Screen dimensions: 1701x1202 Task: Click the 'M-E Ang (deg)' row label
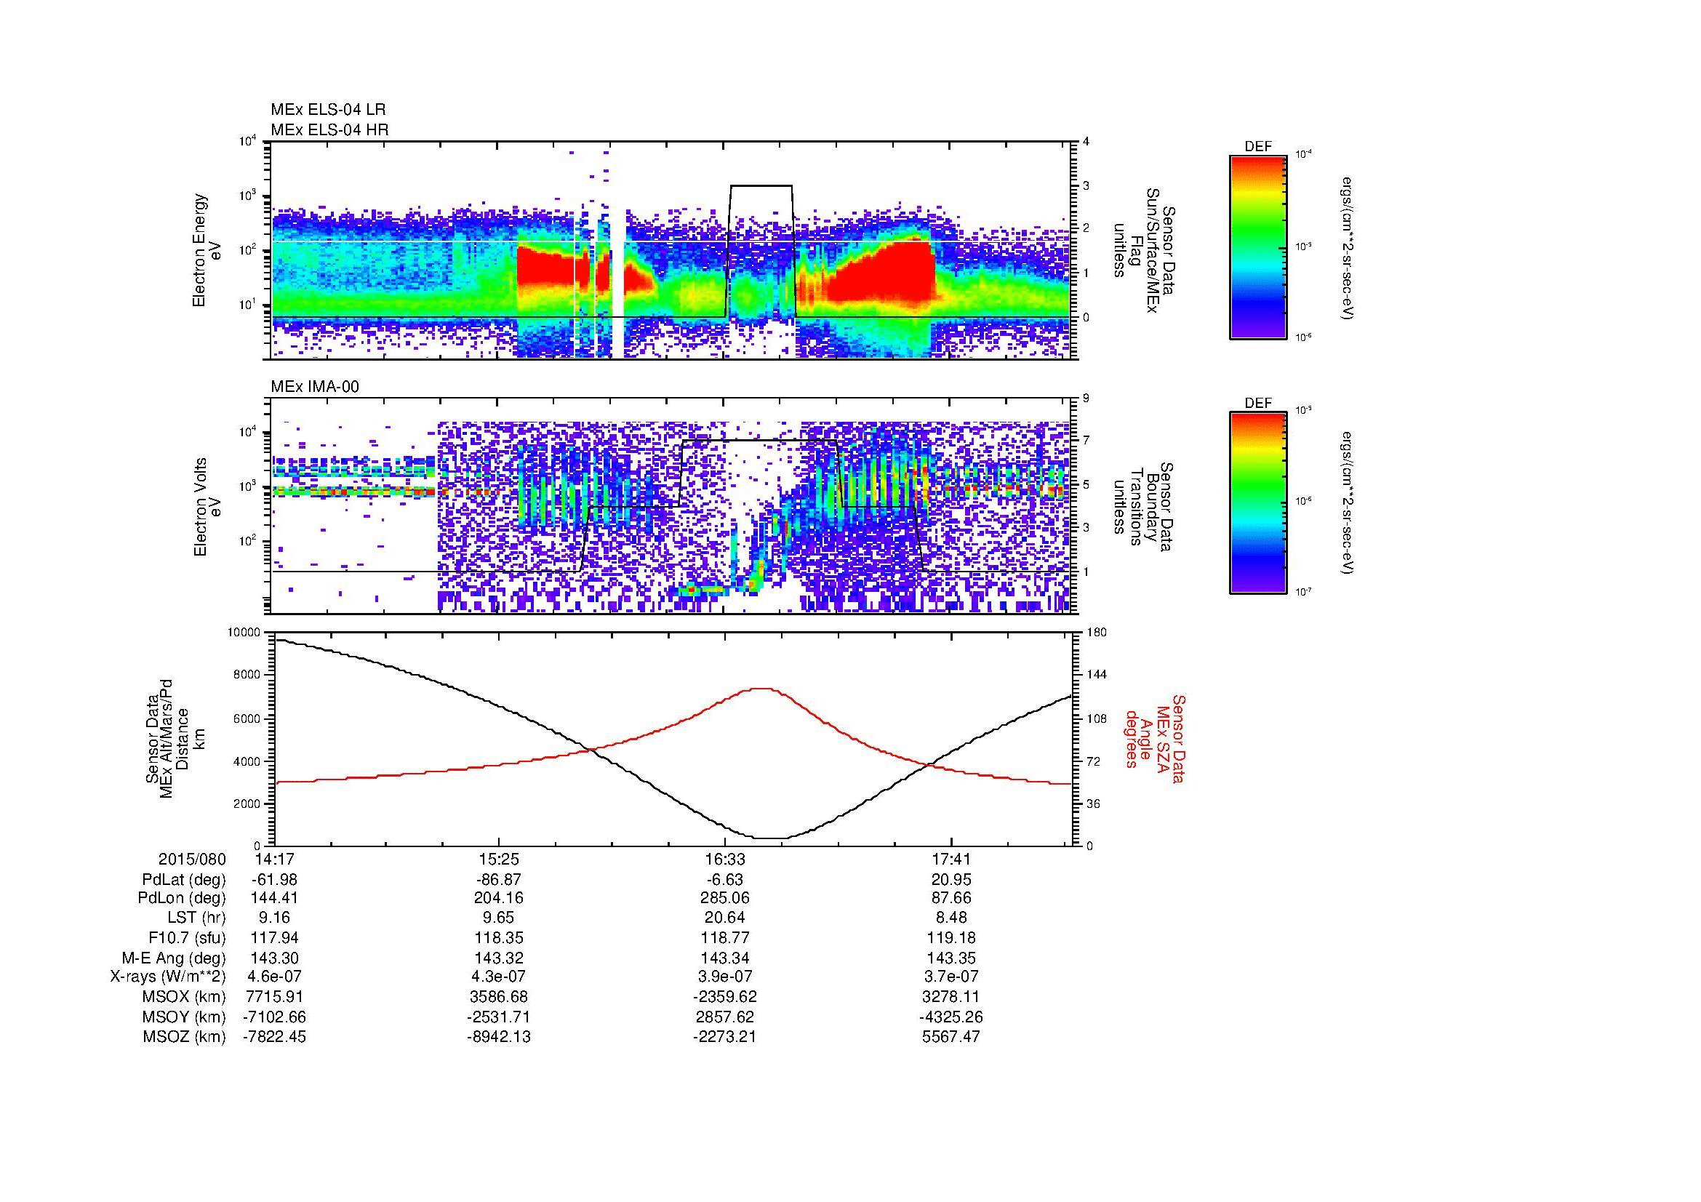[174, 958]
